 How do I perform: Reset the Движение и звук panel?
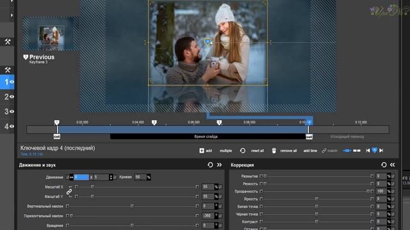[x=210, y=165]
